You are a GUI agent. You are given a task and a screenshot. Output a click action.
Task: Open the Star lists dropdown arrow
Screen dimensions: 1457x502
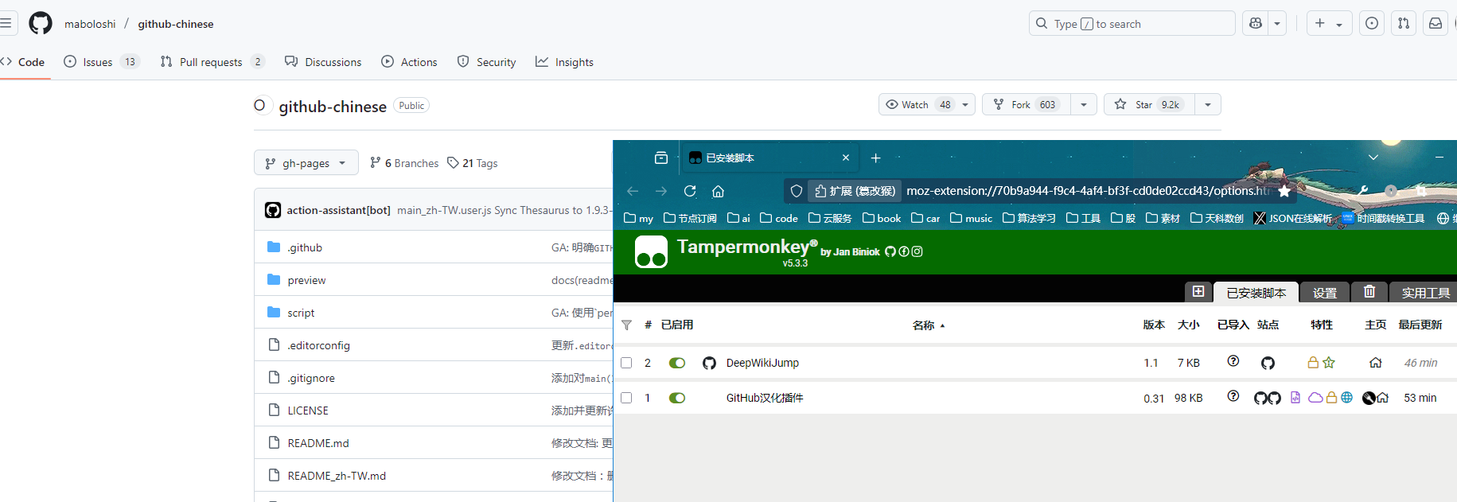pyautogui.click(x=1208, y=104)
